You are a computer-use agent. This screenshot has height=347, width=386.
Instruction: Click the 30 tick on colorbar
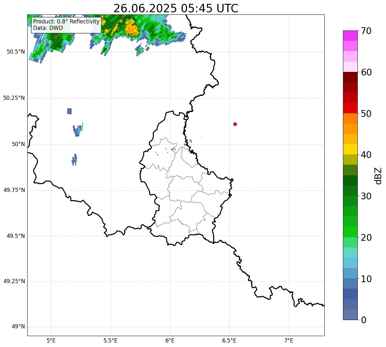(x=366, y=196)
